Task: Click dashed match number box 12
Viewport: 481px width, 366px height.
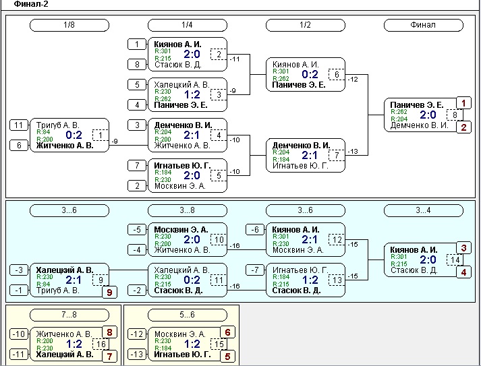Action: click(337, 240)
